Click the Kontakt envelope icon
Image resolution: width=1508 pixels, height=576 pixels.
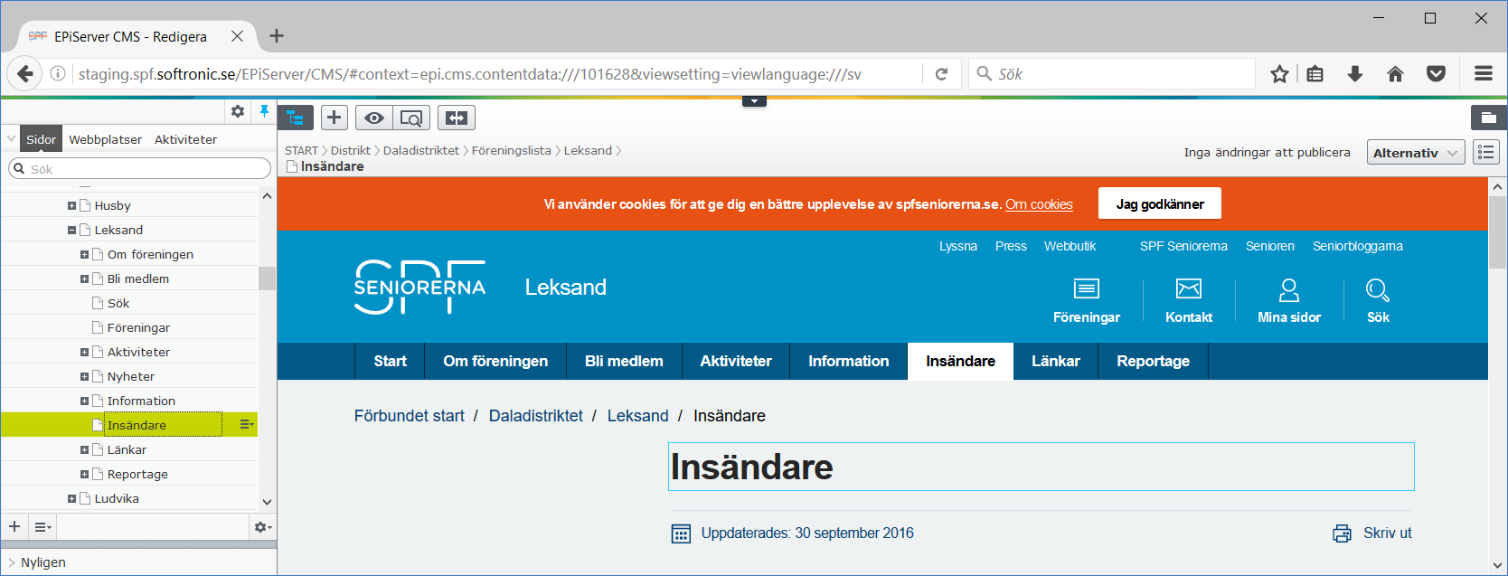click(1189, 288)
